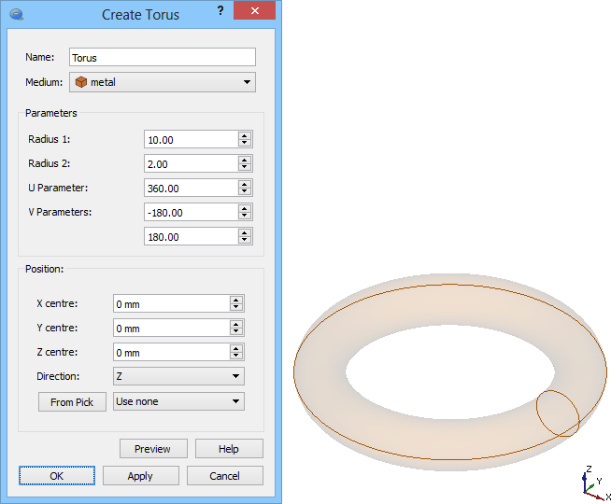This screenshot has width=611, height=504.
Task: Increase Radius 1 with the up arrow
Action: click(x=245, y=136)
